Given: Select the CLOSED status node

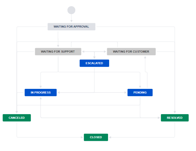Looking at the screenshot, I should 96,137.
